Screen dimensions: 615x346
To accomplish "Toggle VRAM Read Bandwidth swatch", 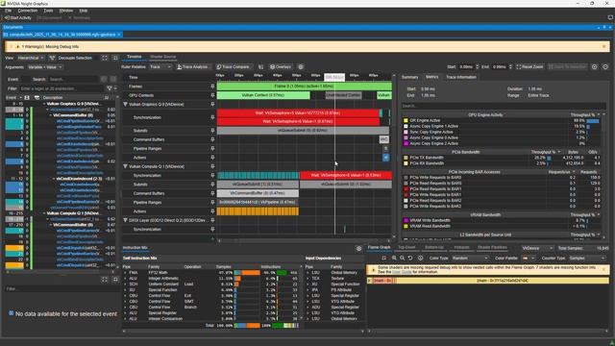I will (406, 227).
